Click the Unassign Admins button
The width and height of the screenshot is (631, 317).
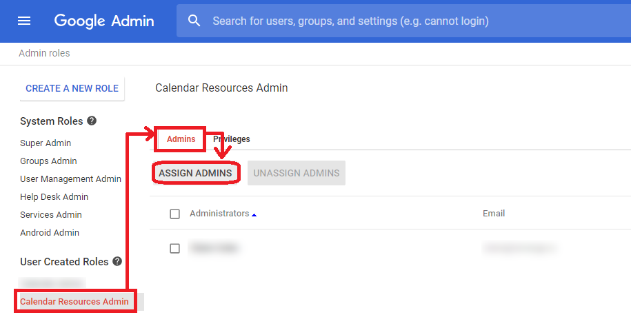[297, 173]
